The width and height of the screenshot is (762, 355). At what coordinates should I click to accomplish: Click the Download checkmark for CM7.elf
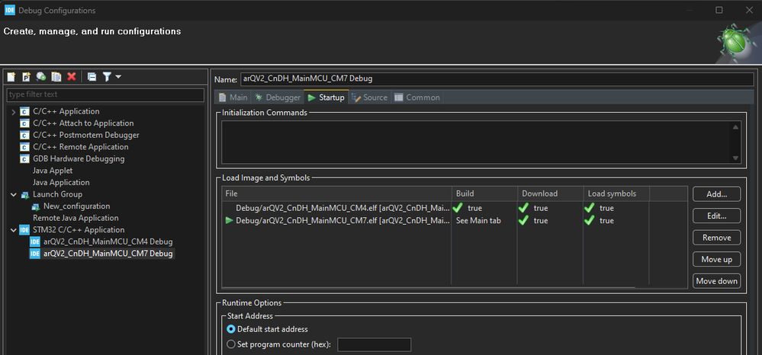pos(523,220)
